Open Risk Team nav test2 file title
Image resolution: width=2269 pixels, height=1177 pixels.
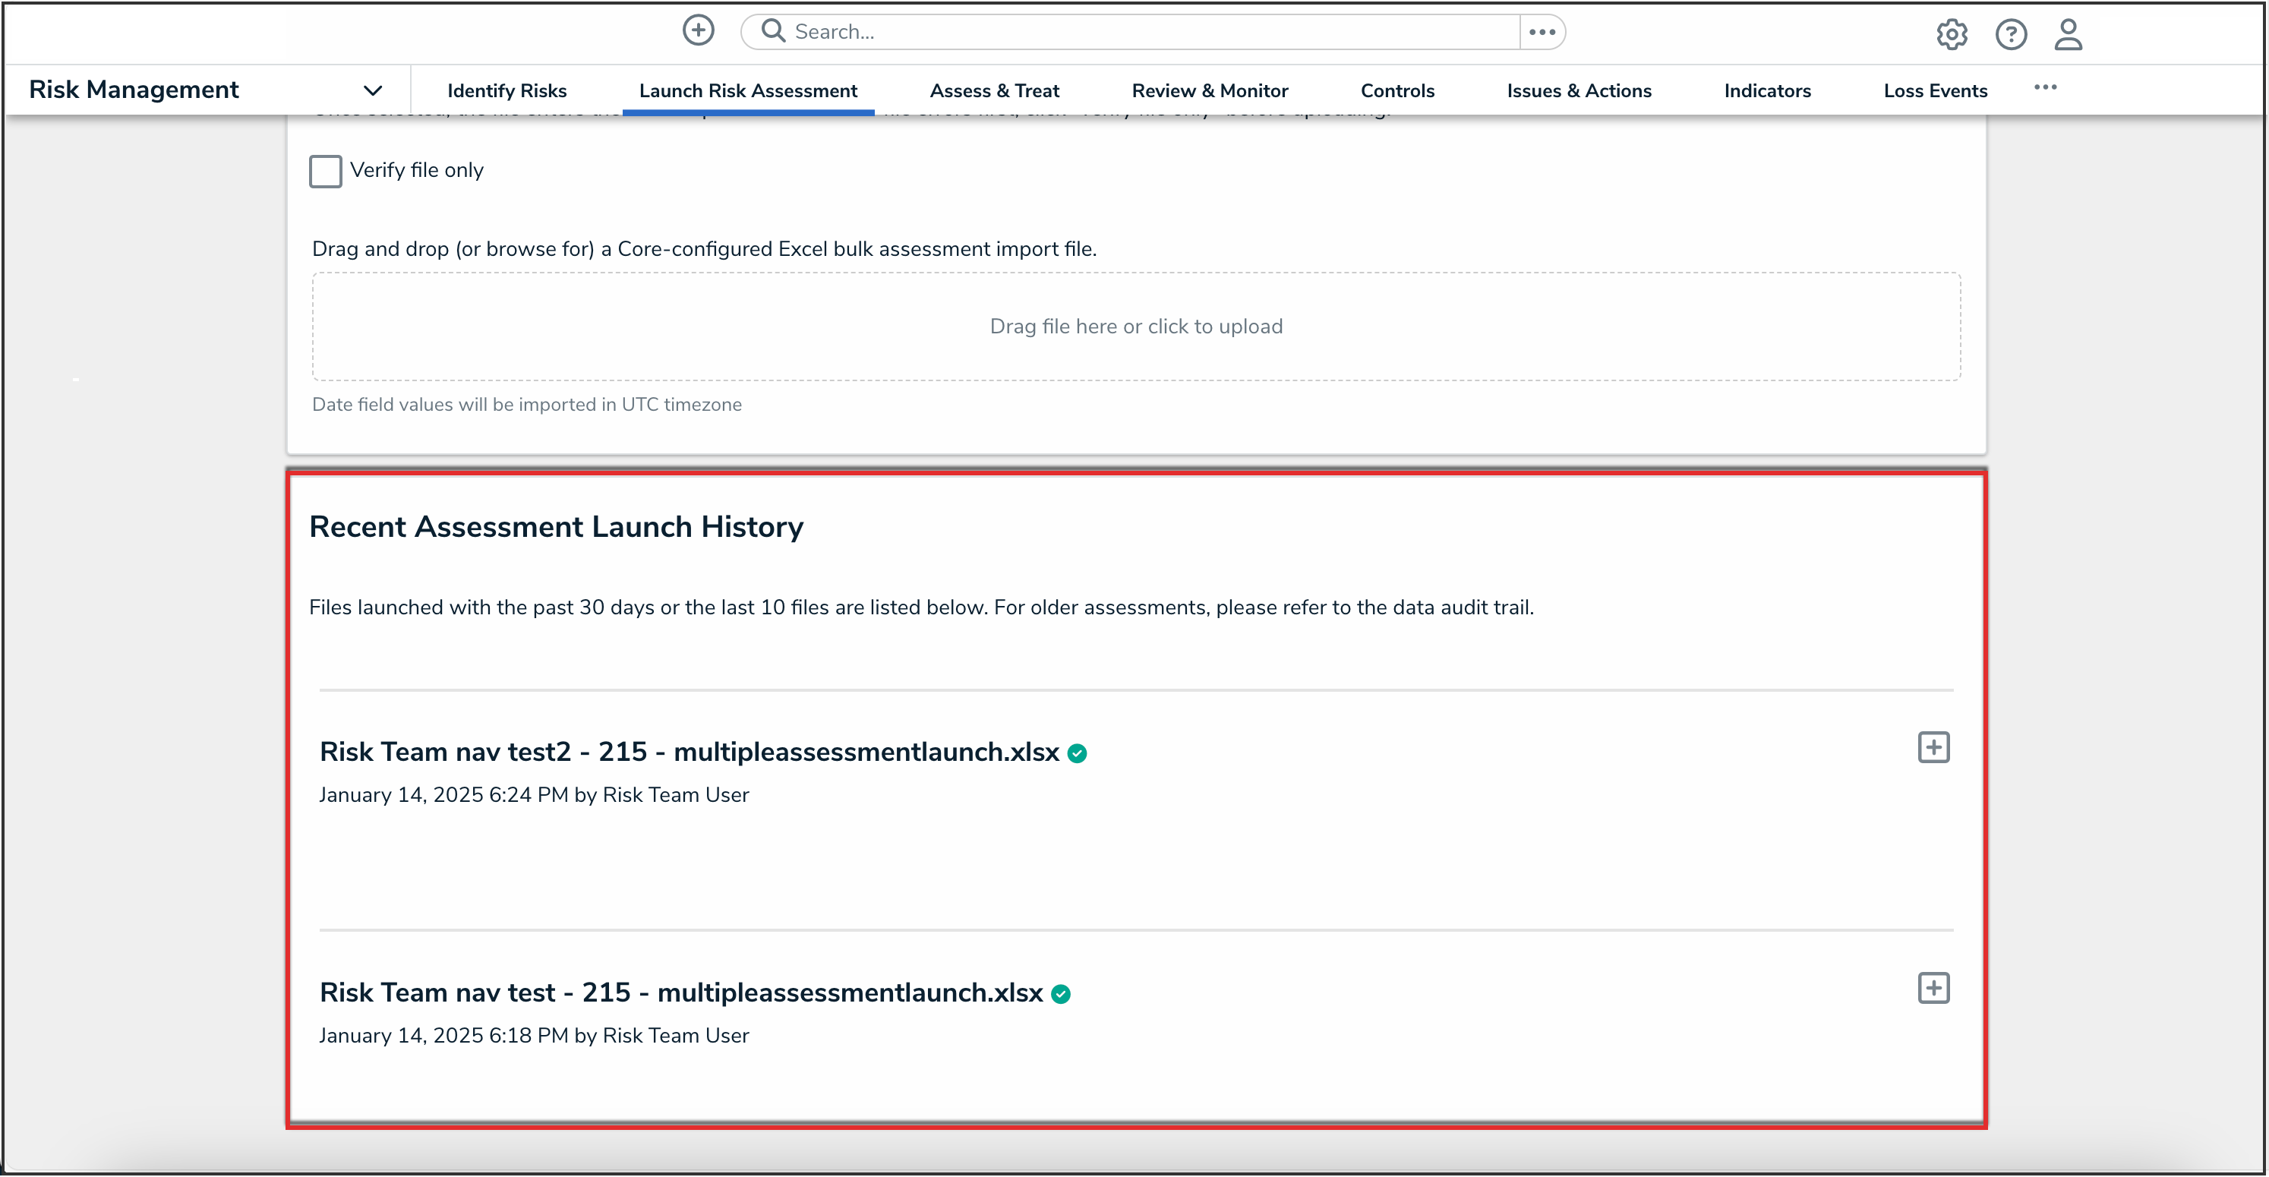(688, 752)
